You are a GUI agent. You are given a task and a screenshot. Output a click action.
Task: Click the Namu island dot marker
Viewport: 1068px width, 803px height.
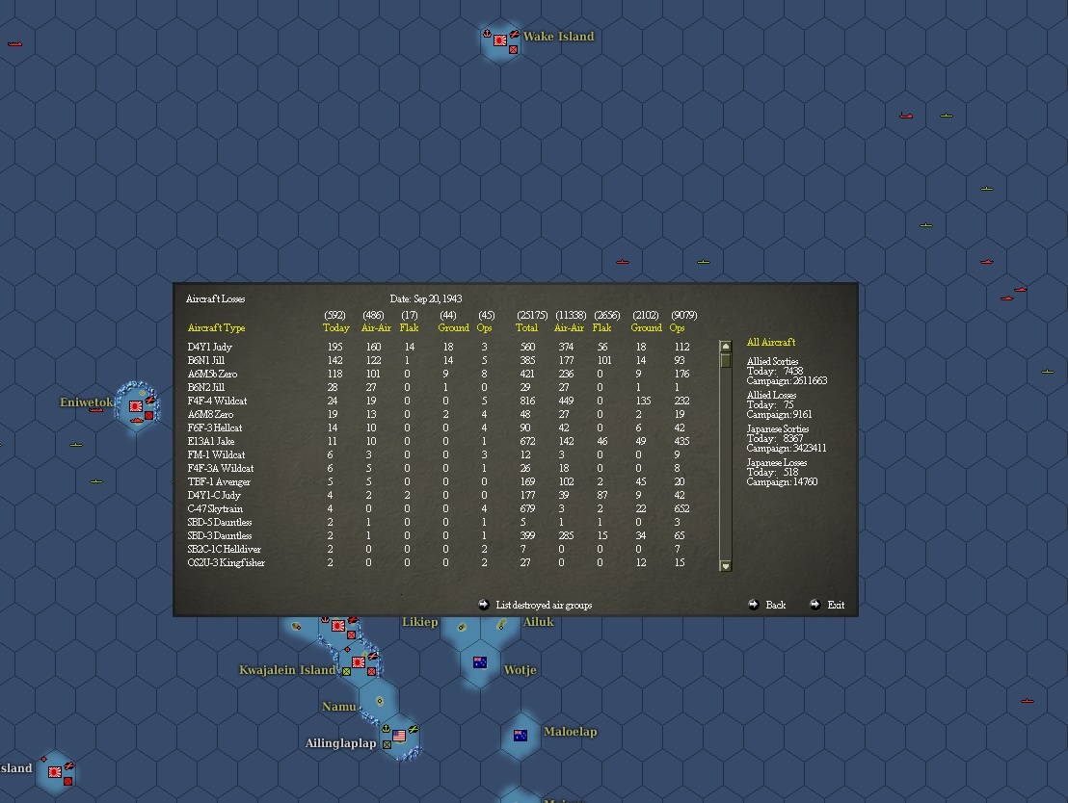tap(380, 701)
